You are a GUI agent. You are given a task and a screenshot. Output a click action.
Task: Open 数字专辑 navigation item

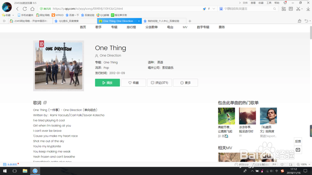tap(203, 27)
